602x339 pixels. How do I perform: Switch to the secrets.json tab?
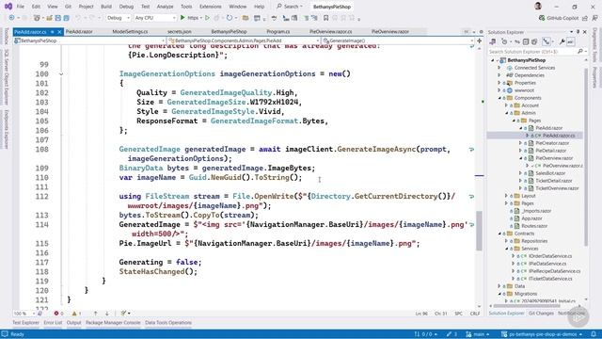[x=180, y=31]
